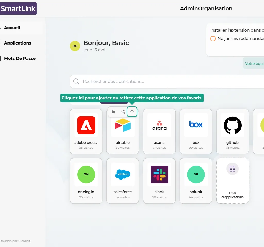Click the 'airtable' app name
The height and width of the screenshot is (247, 264).
(123, 143)
